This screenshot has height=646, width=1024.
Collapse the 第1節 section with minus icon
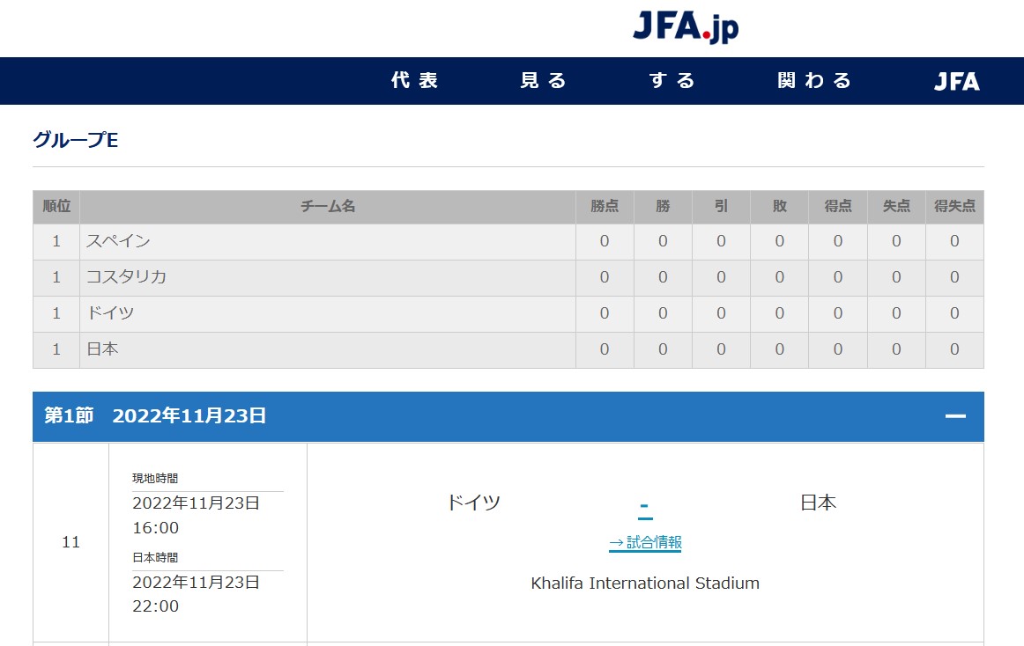click(x=955, y=415)
